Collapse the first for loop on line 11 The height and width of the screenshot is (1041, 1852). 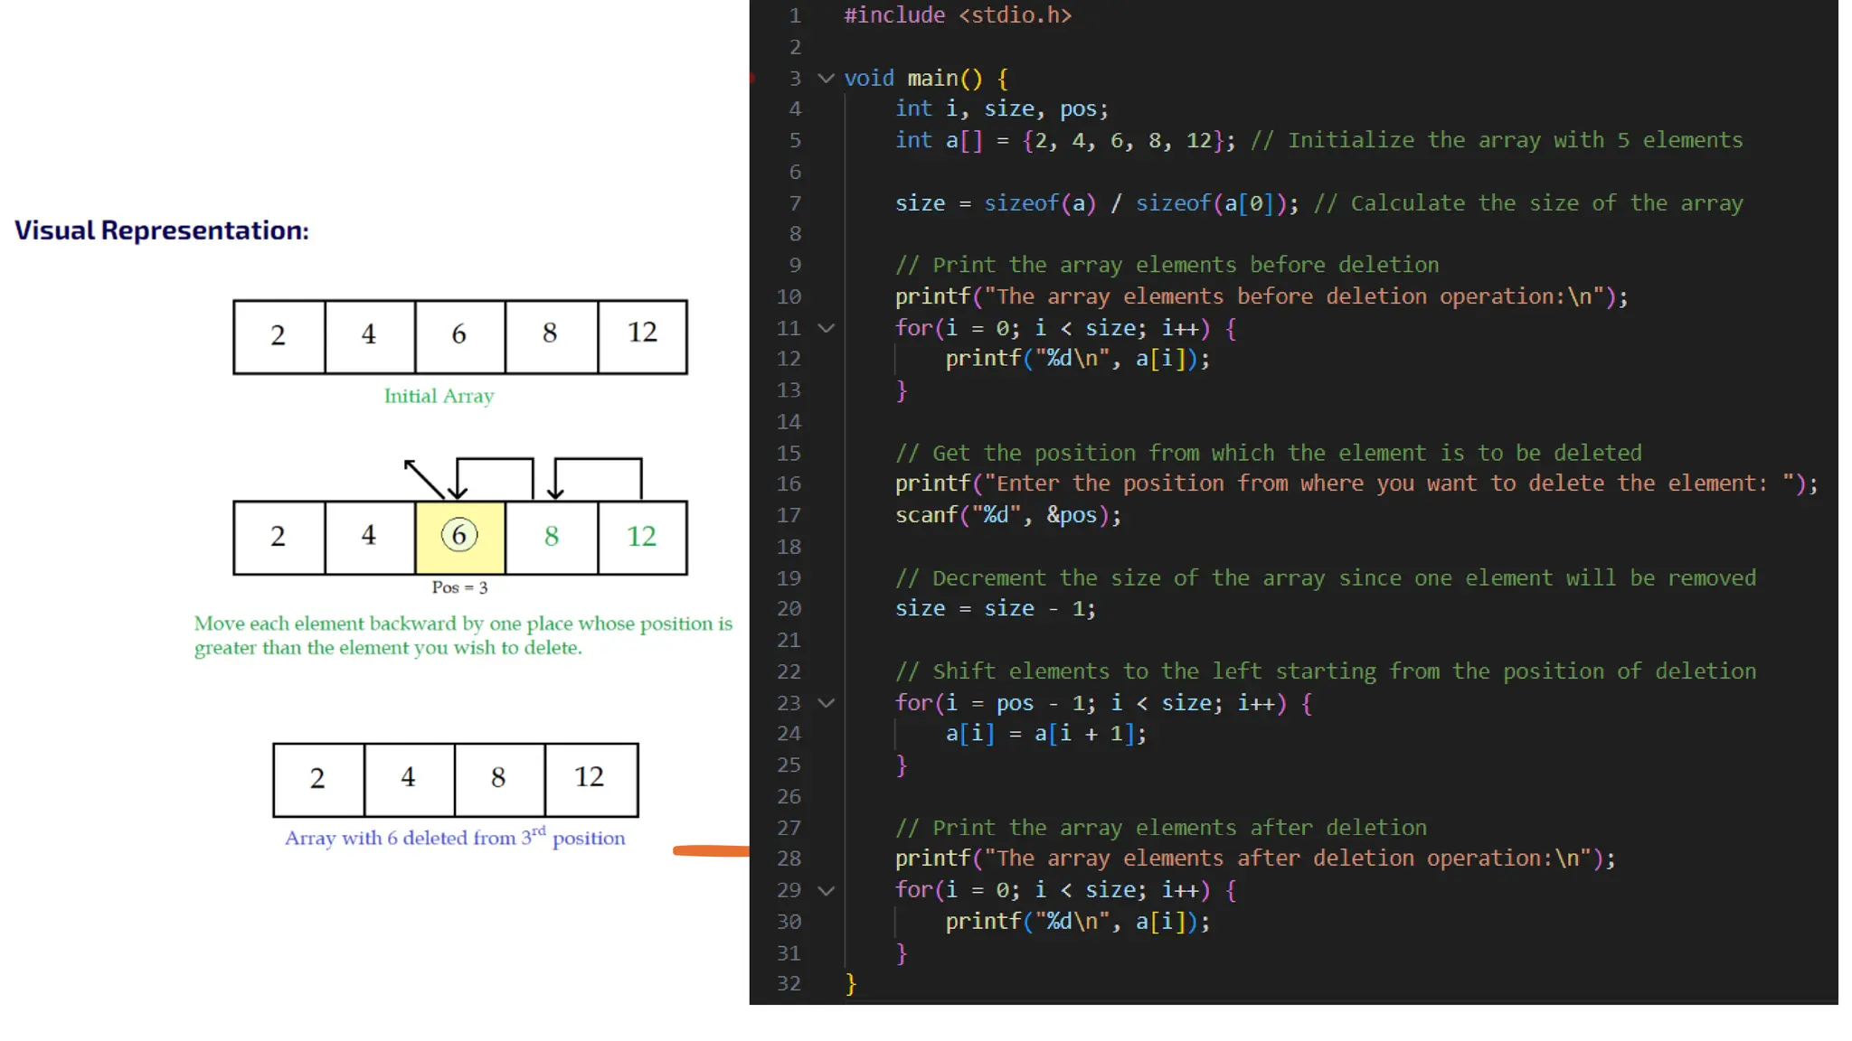point(826,328)
